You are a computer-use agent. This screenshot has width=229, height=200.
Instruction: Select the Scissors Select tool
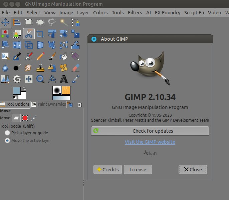click(x=29, y=34)
